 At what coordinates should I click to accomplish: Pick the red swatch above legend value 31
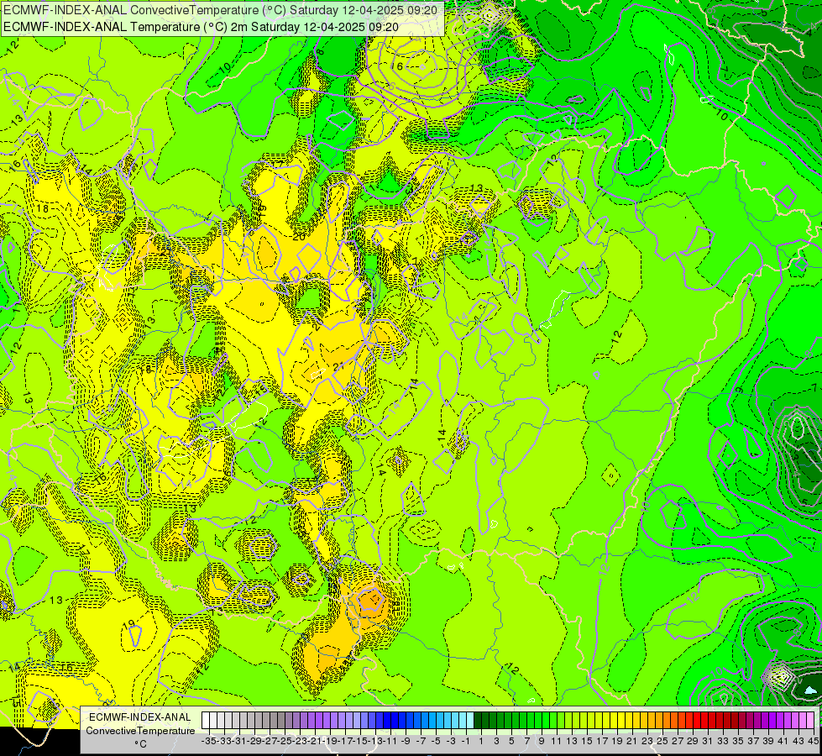(x=704, y=720)
